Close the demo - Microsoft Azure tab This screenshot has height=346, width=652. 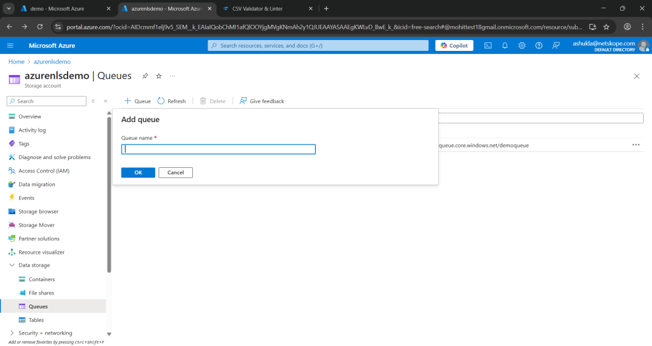(x=108, y=9)
